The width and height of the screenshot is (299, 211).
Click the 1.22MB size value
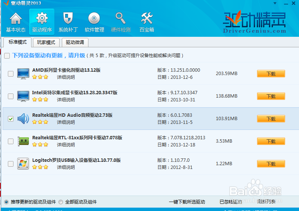tap(224, 164)
